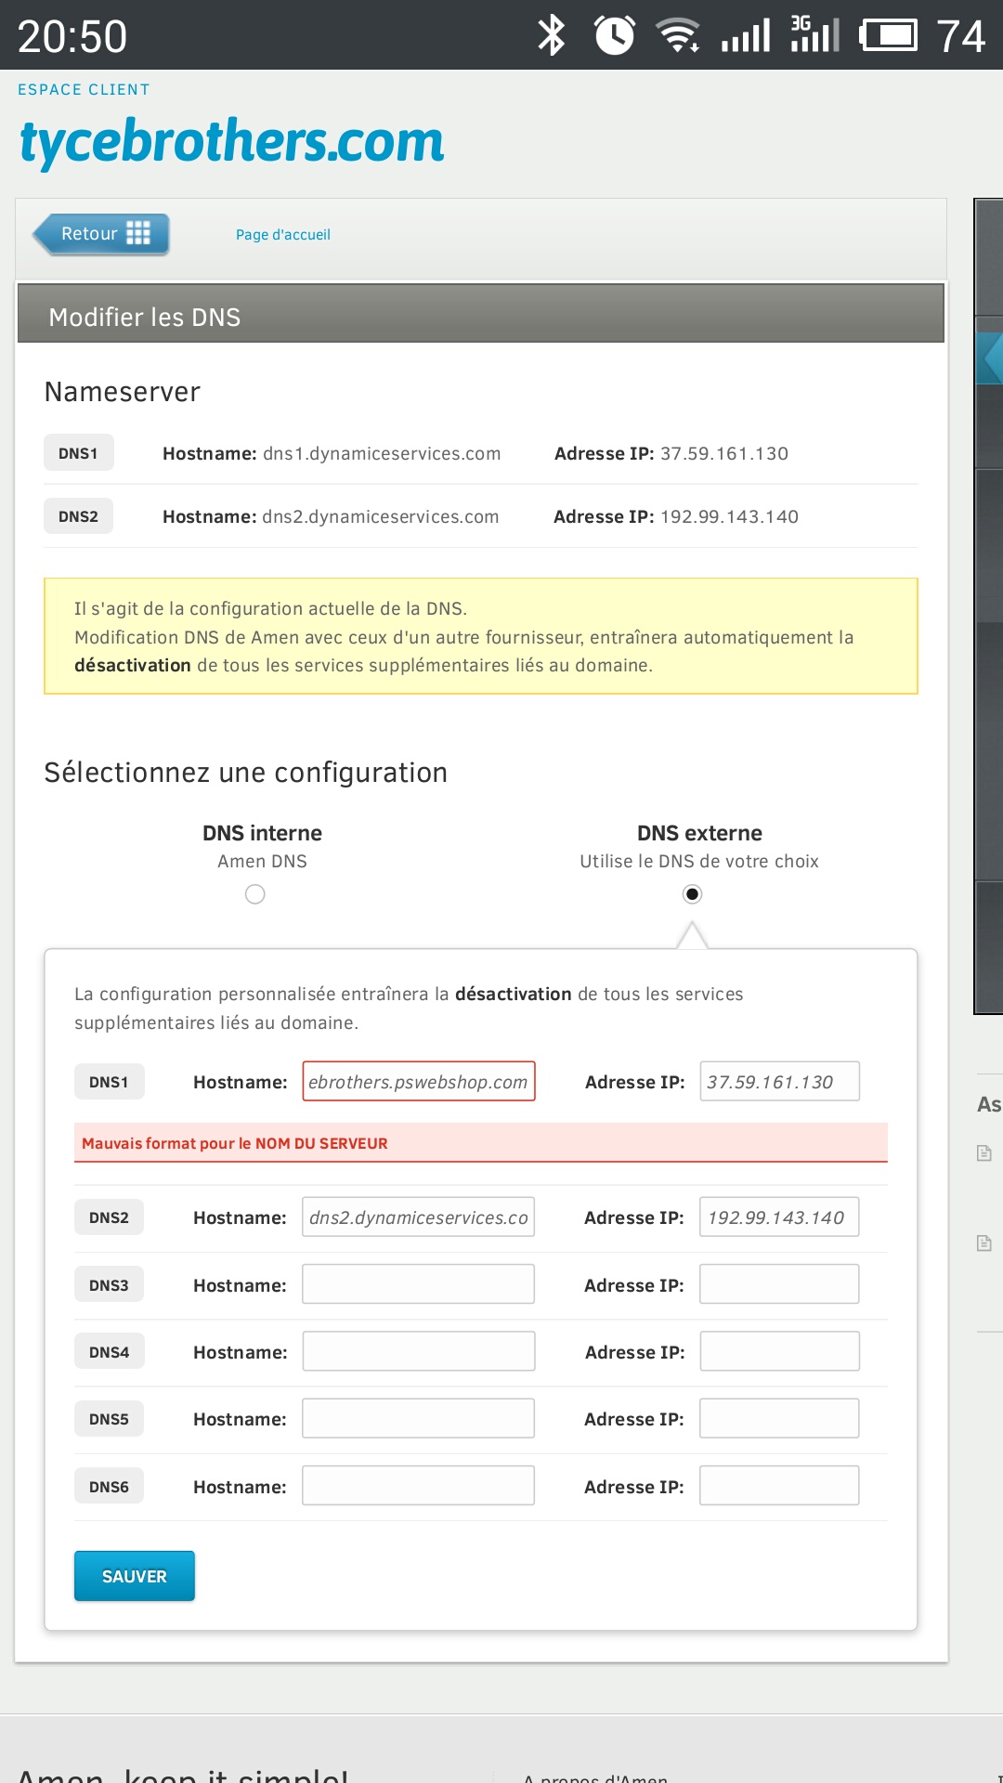This screenshot has height=1783, width=1003.
Task: Click the blue sidebar arrow tab
Action: click(x=991, y=358)
